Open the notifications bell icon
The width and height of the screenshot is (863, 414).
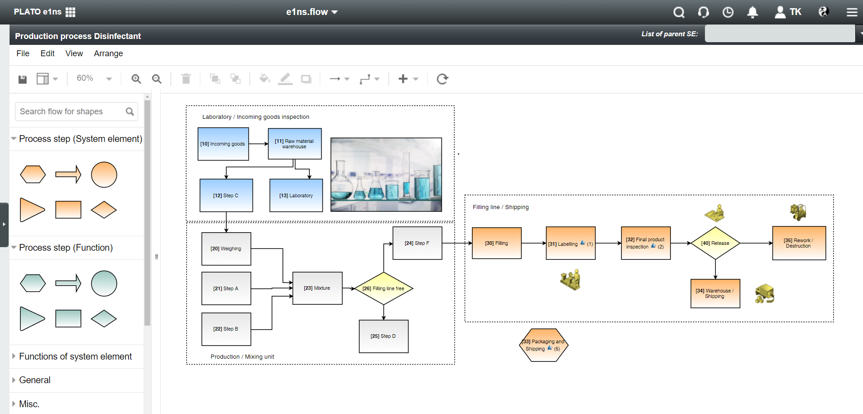click(752, 12)
